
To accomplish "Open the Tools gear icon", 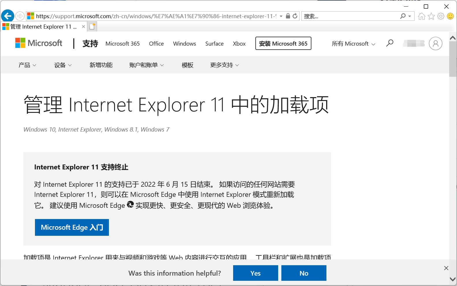I will pyautogui.click(x=441, y=16).
